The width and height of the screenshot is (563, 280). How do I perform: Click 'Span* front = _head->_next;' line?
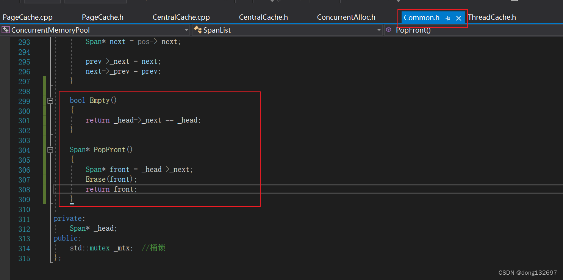(x=139, y=169)
